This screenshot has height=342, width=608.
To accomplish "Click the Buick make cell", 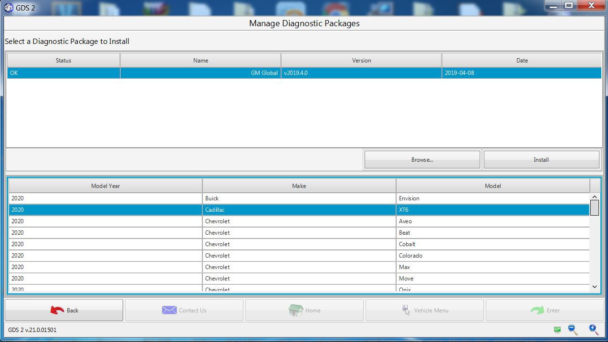I will (x=299, y=198).
